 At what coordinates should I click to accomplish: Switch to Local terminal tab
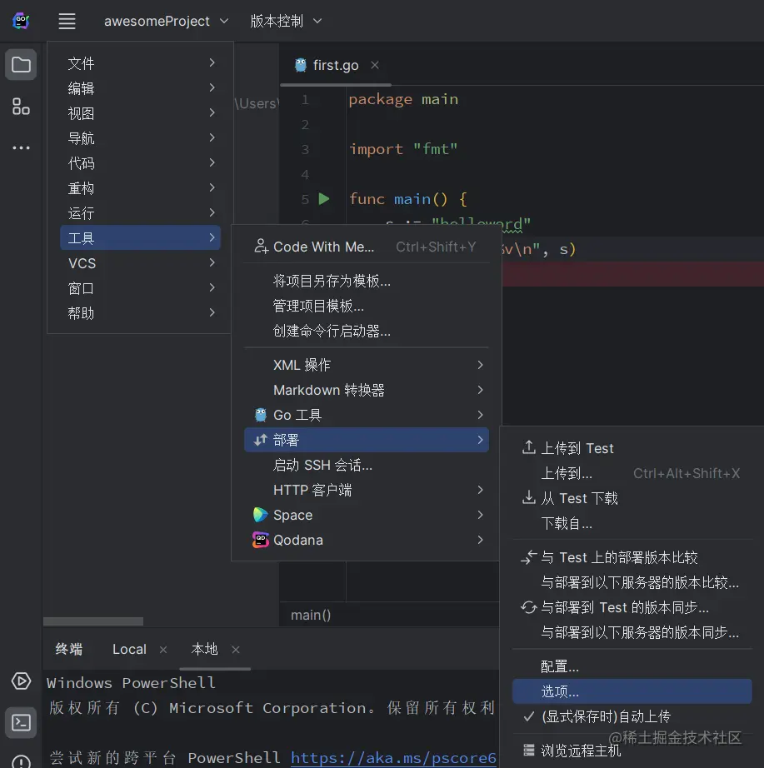pos(129,649)
